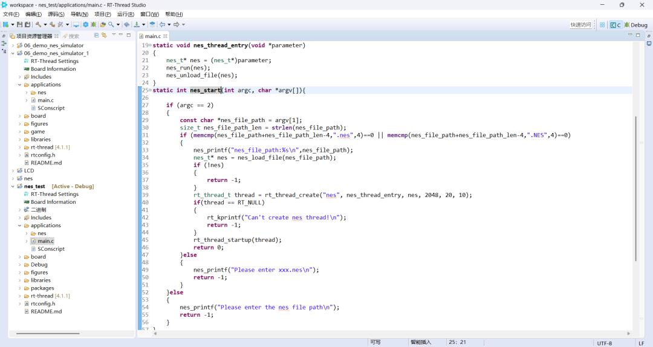Expand the LCD project node
The width and height of the screenshot is (653, 347).
coord(13,170)
